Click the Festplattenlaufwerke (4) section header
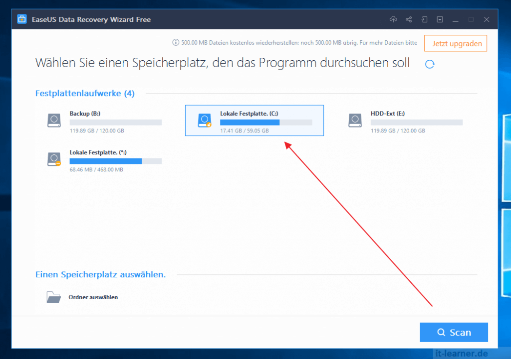The image size is (511, 359). click(x=84, y=93)
